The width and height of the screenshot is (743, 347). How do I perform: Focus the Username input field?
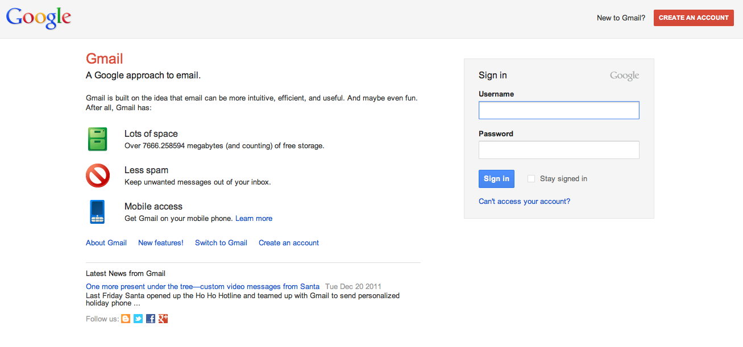pos(559,110)
